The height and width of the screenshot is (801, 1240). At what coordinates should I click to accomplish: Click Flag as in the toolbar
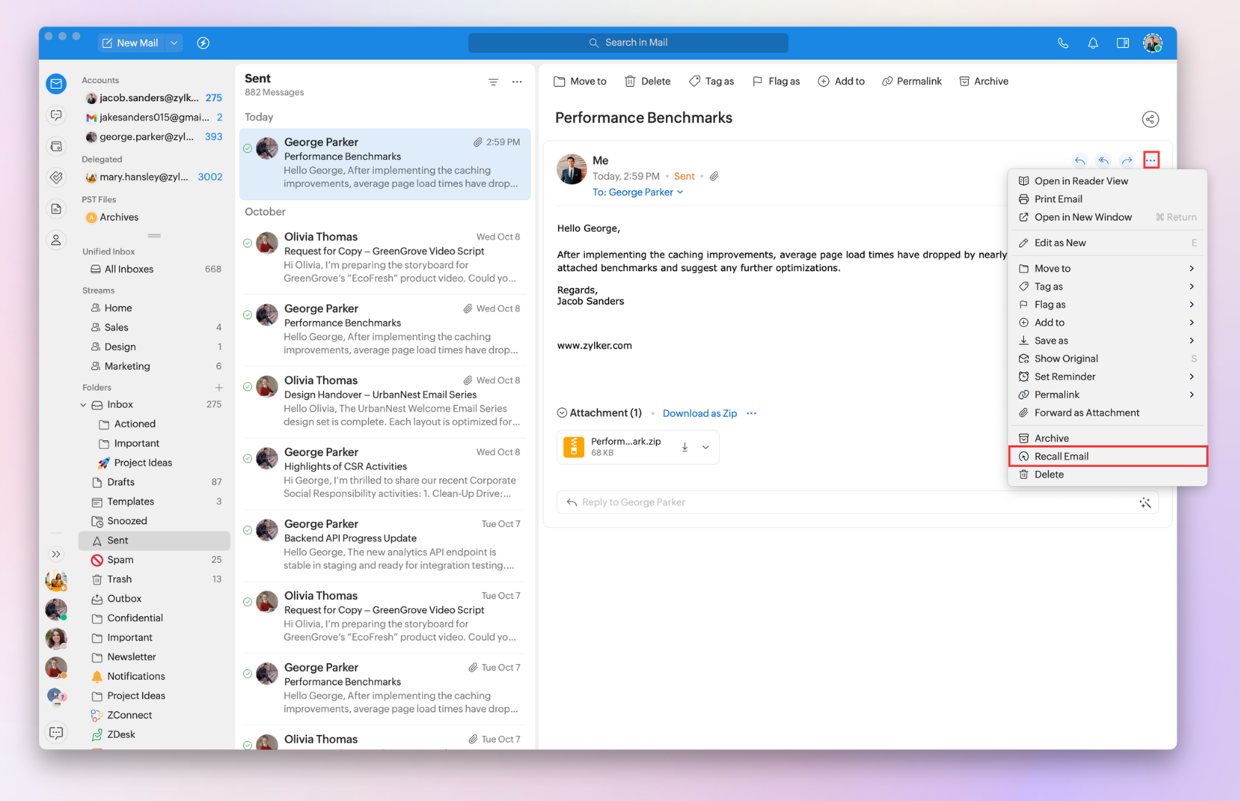(x=776, y=82)
